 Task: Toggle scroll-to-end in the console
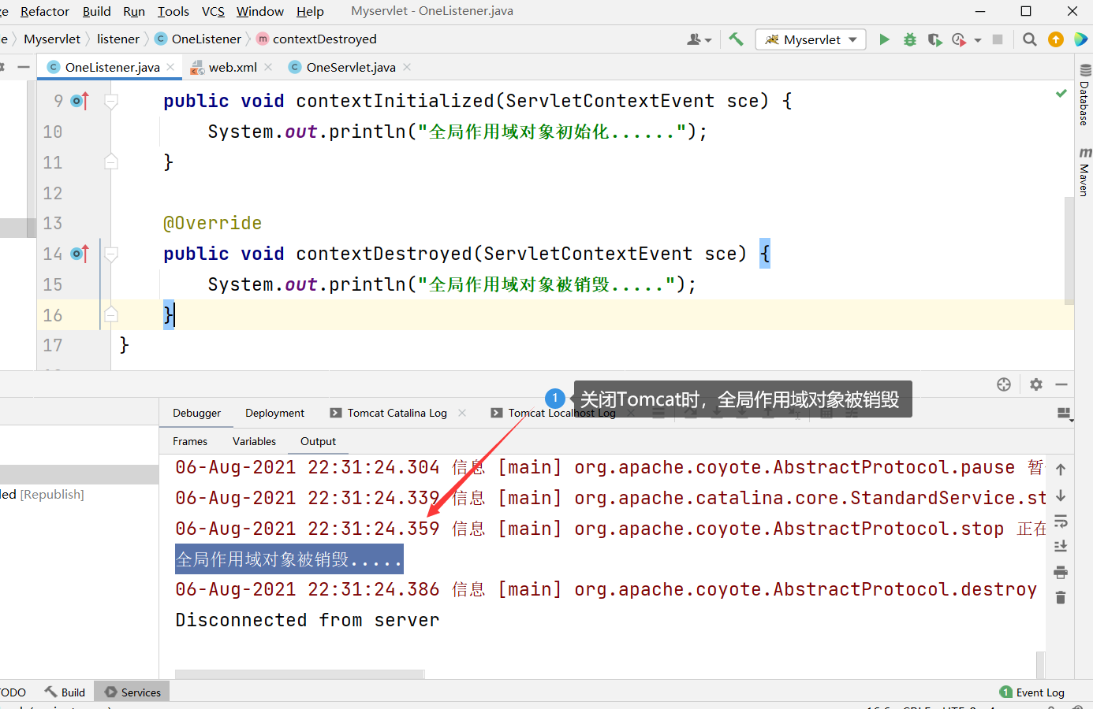(x=1062, y=546)
